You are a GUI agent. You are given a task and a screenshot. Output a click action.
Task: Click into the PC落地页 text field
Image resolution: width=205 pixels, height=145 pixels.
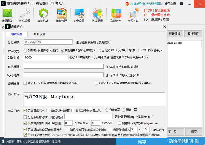[64, 66]
